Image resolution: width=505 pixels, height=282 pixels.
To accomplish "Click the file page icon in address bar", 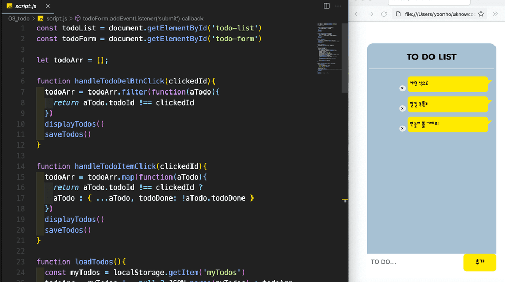I will tap(398, 14).
